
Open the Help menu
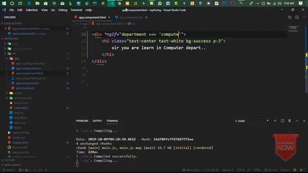pyautogui.click(x=89, y=10)
